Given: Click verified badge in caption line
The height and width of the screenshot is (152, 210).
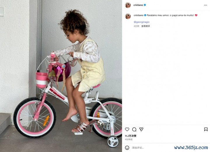Looking at the screenshot, I should click(145, 15).
